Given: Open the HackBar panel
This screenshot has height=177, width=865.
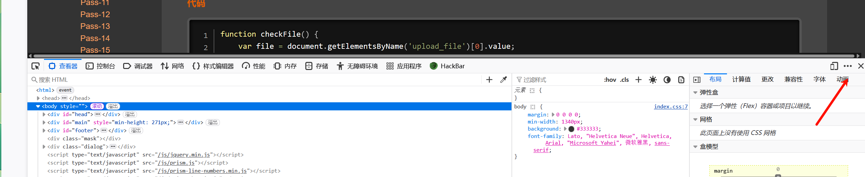Looking at the screenshot, I should coord(447,66).
